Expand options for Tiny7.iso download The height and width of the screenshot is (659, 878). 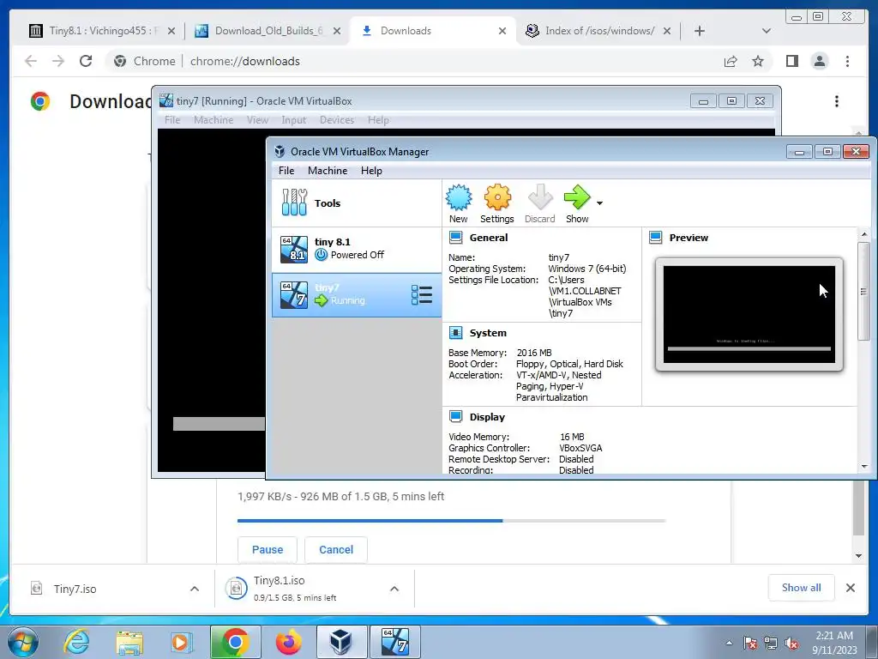(195, 589)
